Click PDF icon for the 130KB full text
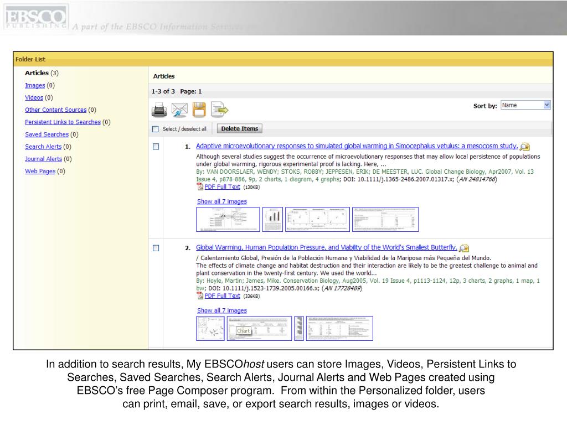Viewport: 567px width, 425px height. click(x=200, y=186)
